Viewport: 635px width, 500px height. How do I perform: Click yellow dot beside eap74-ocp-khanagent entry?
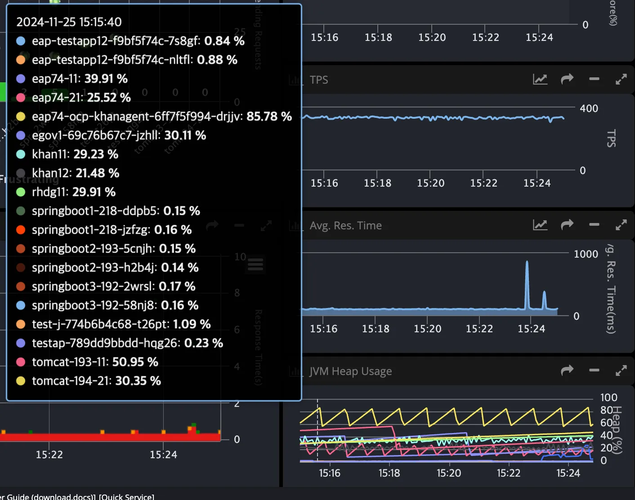[x=21, y=116]
